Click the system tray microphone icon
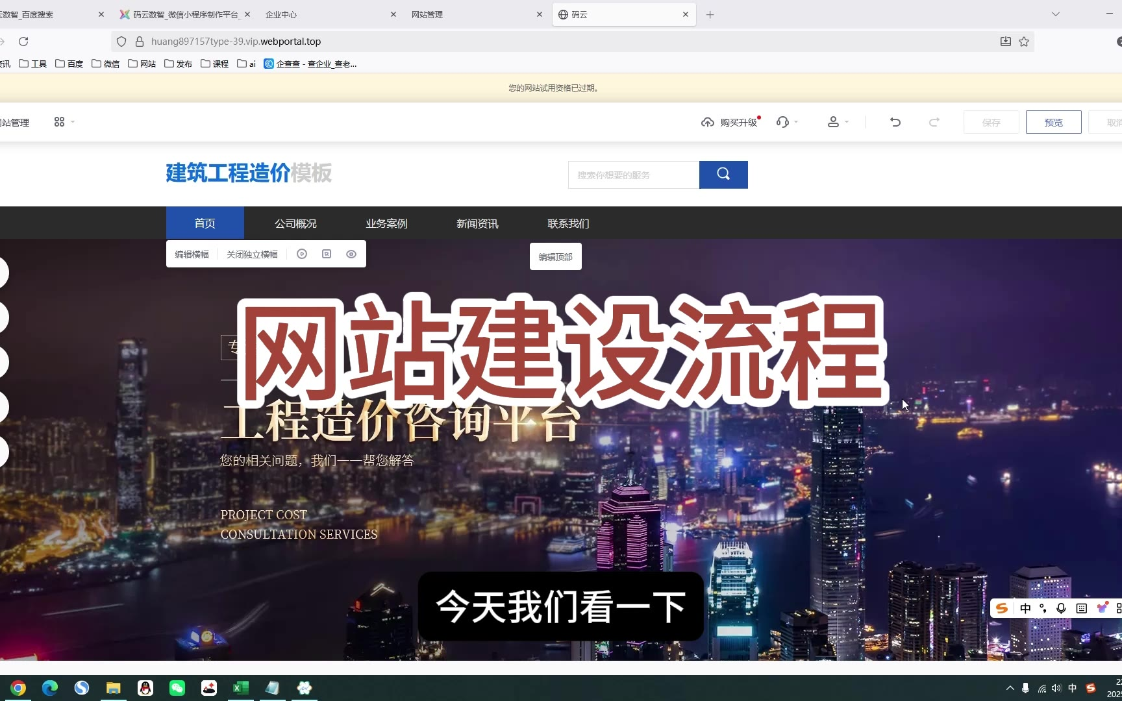Image resolution: width=1122 pixels, height=701 pixels. tap(1025, 688)
